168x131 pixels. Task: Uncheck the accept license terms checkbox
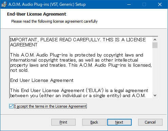coord(11,106)
